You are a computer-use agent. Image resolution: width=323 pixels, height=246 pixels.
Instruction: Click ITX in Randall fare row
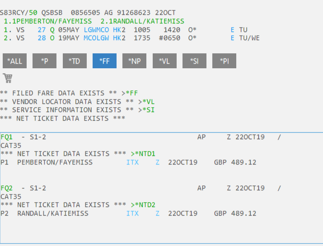132,213
